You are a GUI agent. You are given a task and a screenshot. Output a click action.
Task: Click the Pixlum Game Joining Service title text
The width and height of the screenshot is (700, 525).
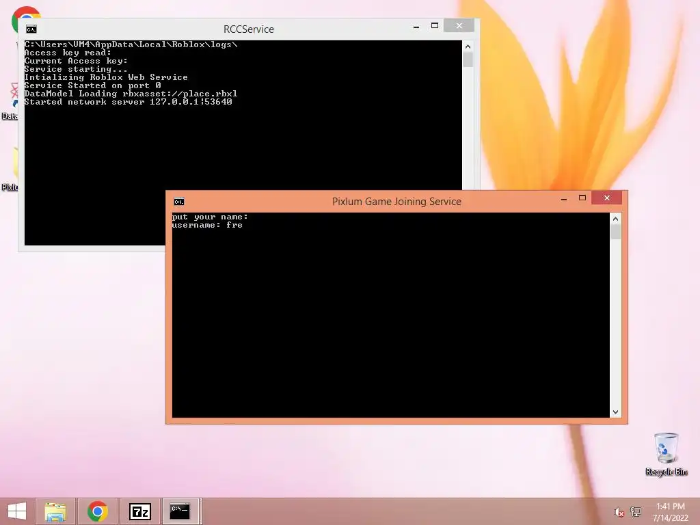pos(396,202)
